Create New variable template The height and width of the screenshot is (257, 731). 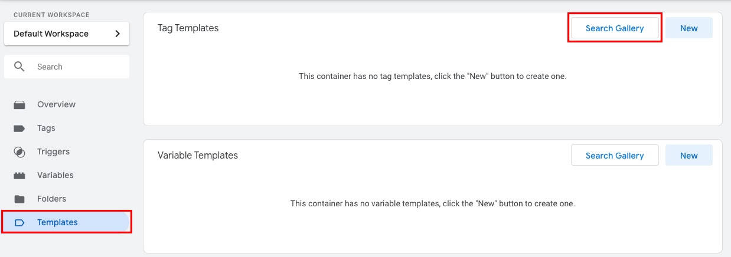tap(689, 156)
